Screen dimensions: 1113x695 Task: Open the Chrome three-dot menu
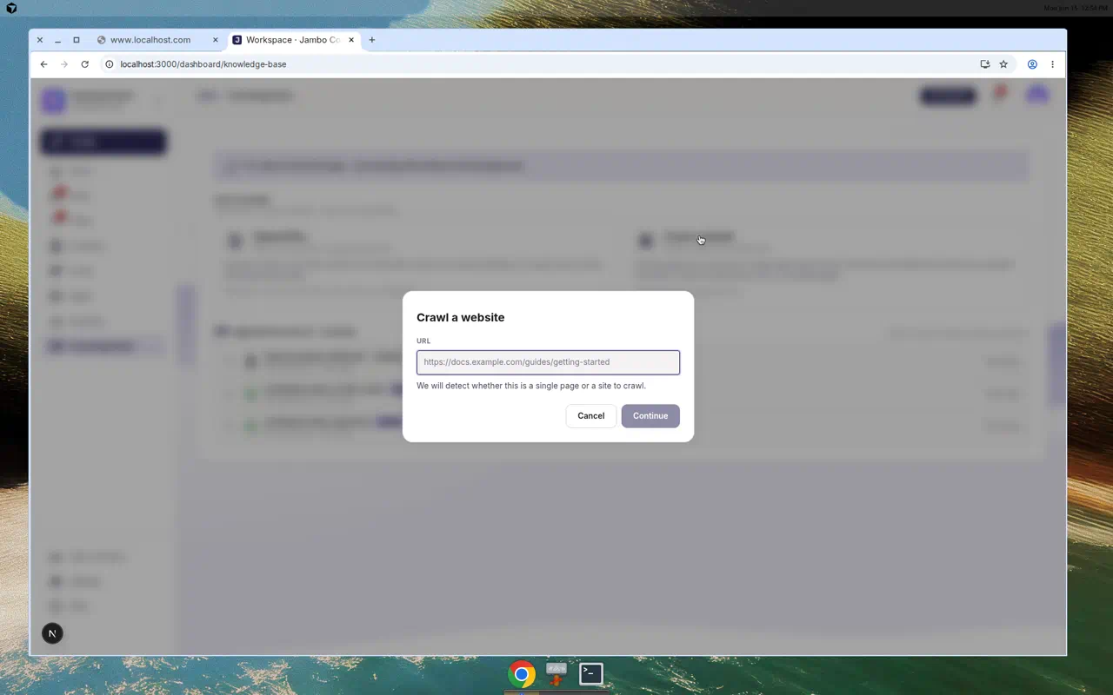tap(1052, 64)
